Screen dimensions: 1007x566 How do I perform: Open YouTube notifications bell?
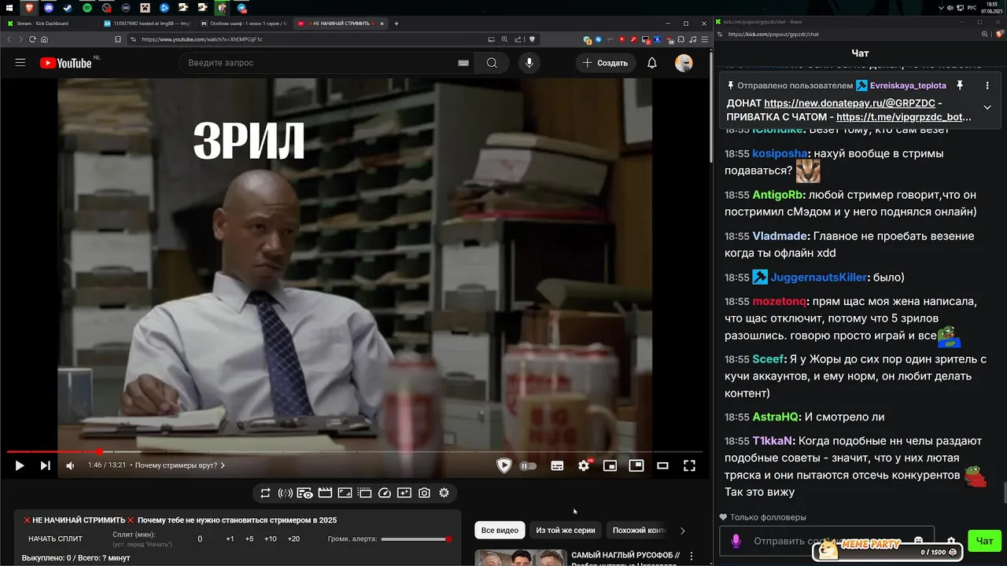pyautogui.click(x=651, y=63)
